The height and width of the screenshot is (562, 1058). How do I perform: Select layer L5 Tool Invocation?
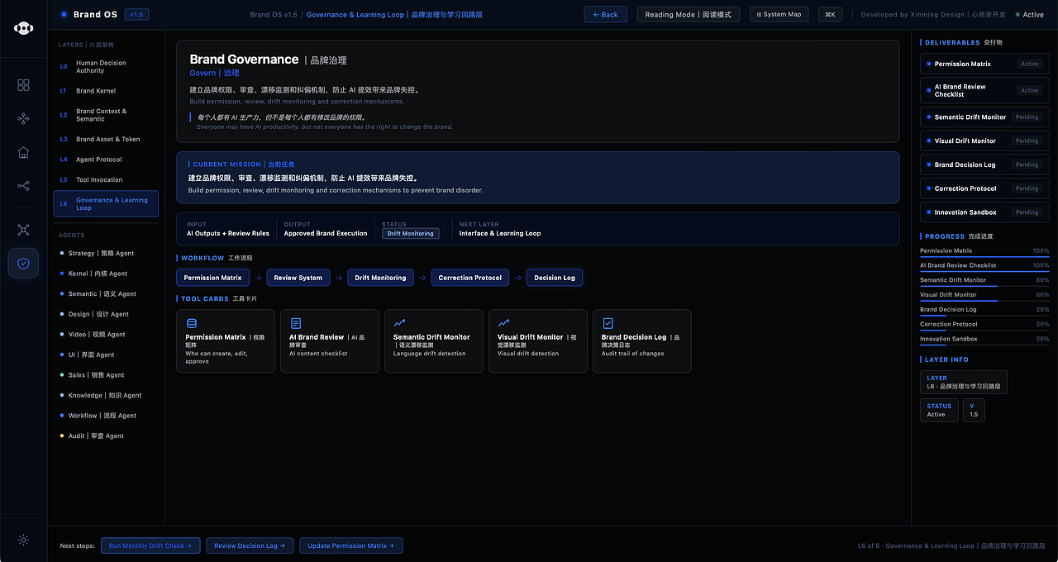(106, 179)
